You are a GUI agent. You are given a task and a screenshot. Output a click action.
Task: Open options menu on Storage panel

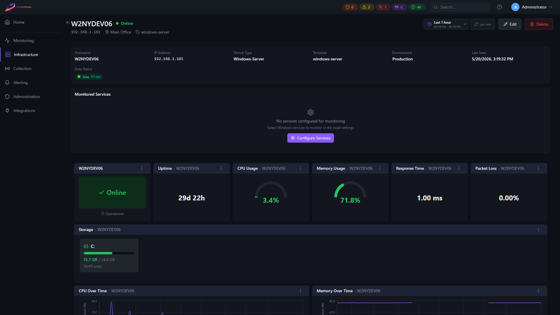pos(538,230)
